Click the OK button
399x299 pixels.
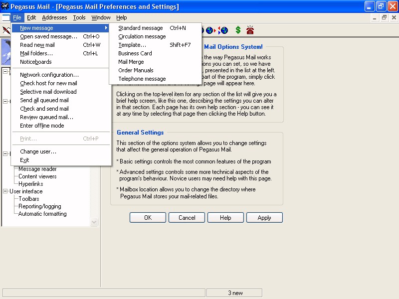pos(148,218)
